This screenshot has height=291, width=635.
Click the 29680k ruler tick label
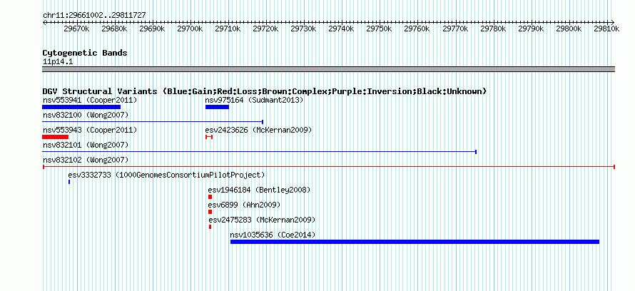point(115,29)
